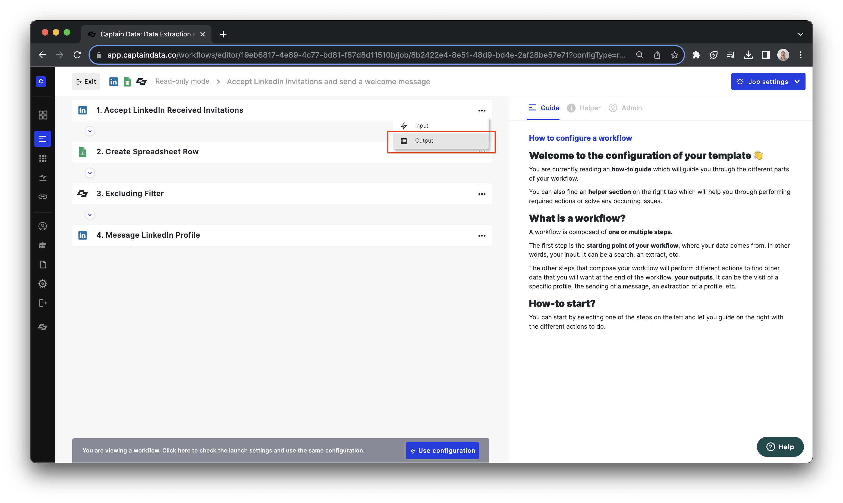843x503 pixels.
Task: Expand the chevron below Create Spreadsheet Row
Action: click(x=90, y=173)
